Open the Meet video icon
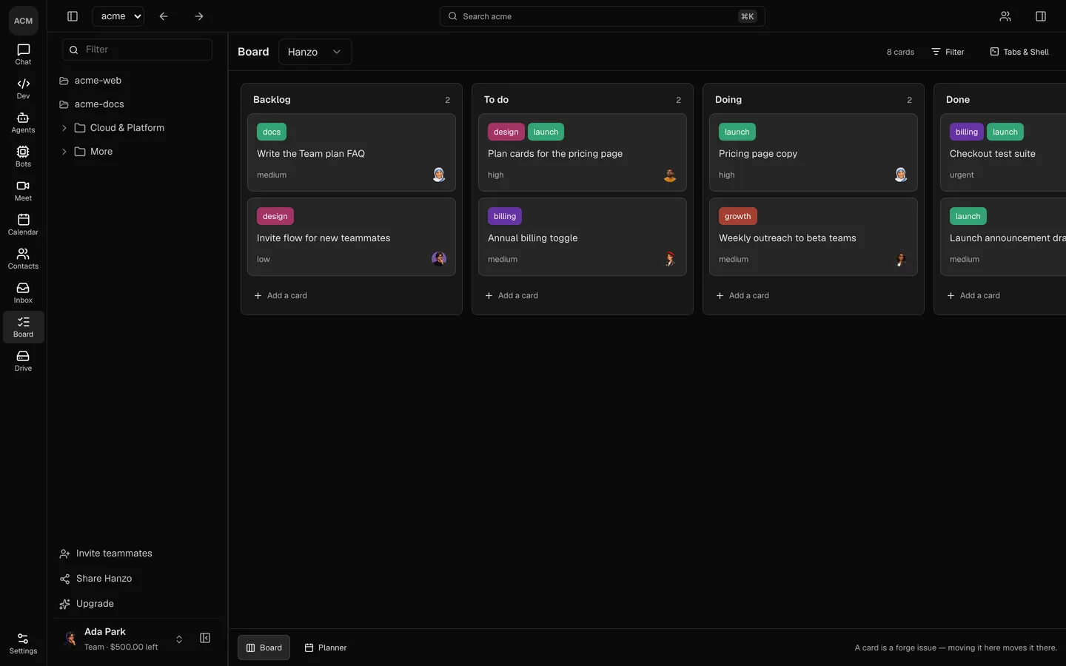This screenshot has width=1066, height=666. click(23, 191)
